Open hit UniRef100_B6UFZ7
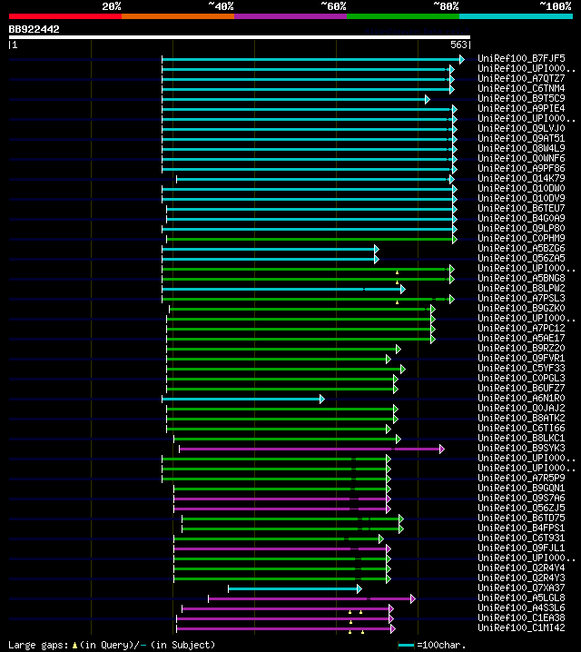581x652 pixels. click(x=521, y=388)
